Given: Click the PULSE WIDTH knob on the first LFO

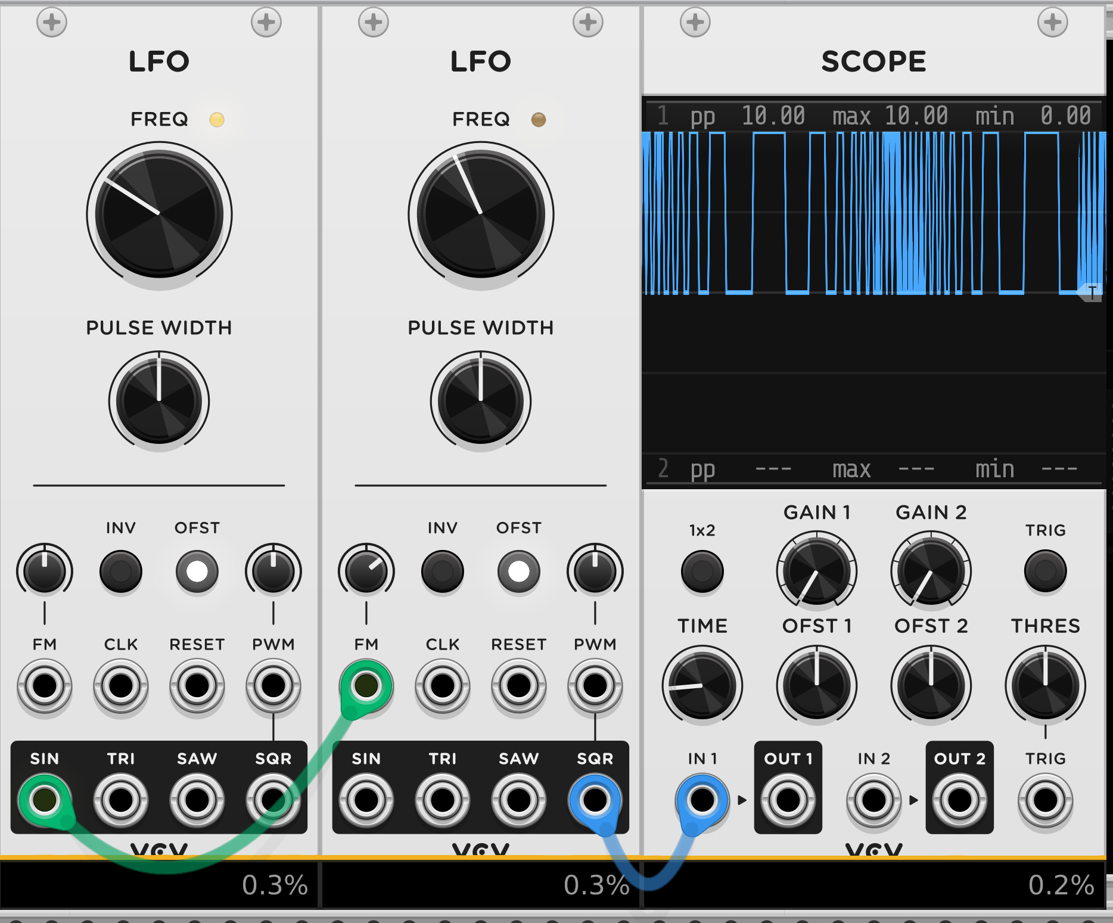Looking at the screenshot, I should tap(158, 401).
